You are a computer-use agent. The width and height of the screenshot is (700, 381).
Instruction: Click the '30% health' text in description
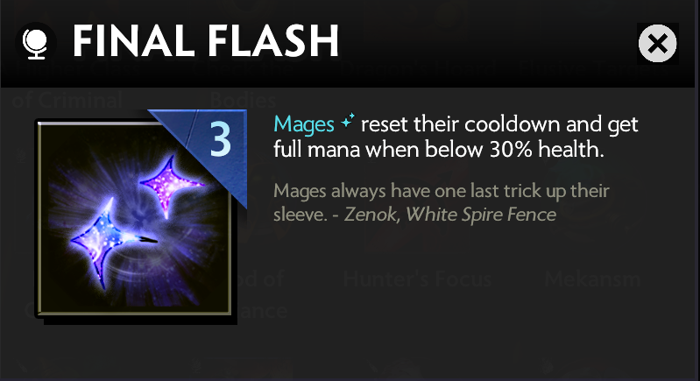tap(547, 149)
